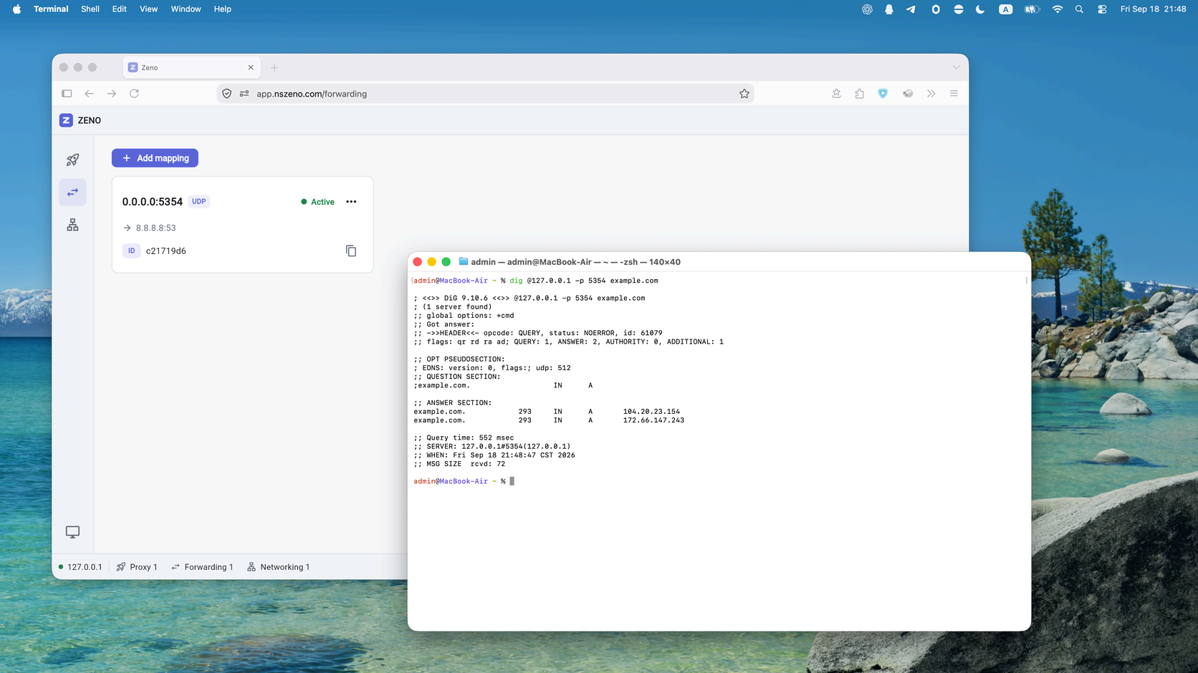The image size is (1198, 673).
Task: Click Proxy 1 in the footer bar
Action: pyautogui.click(x=137, y=567)
